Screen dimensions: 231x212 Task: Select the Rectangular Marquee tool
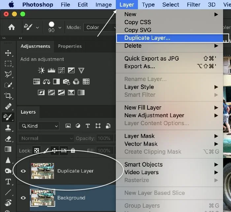[8, 64]
